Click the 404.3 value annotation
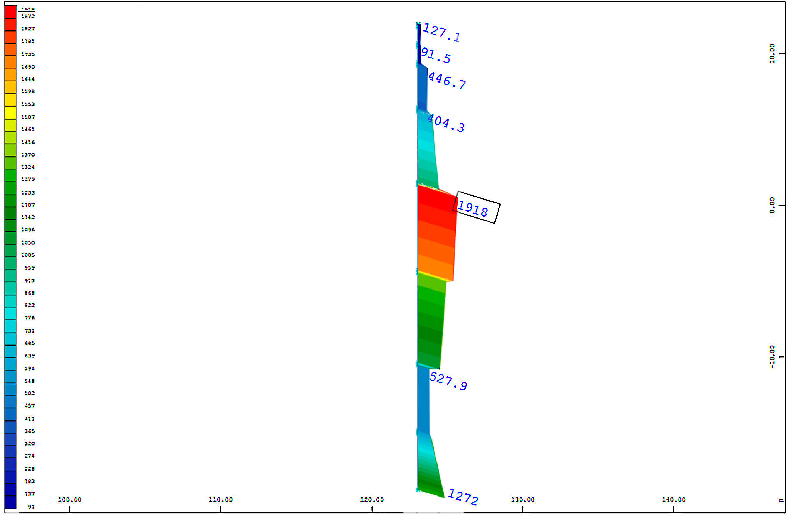Screen dimensions: 787x516 point(446,123)
